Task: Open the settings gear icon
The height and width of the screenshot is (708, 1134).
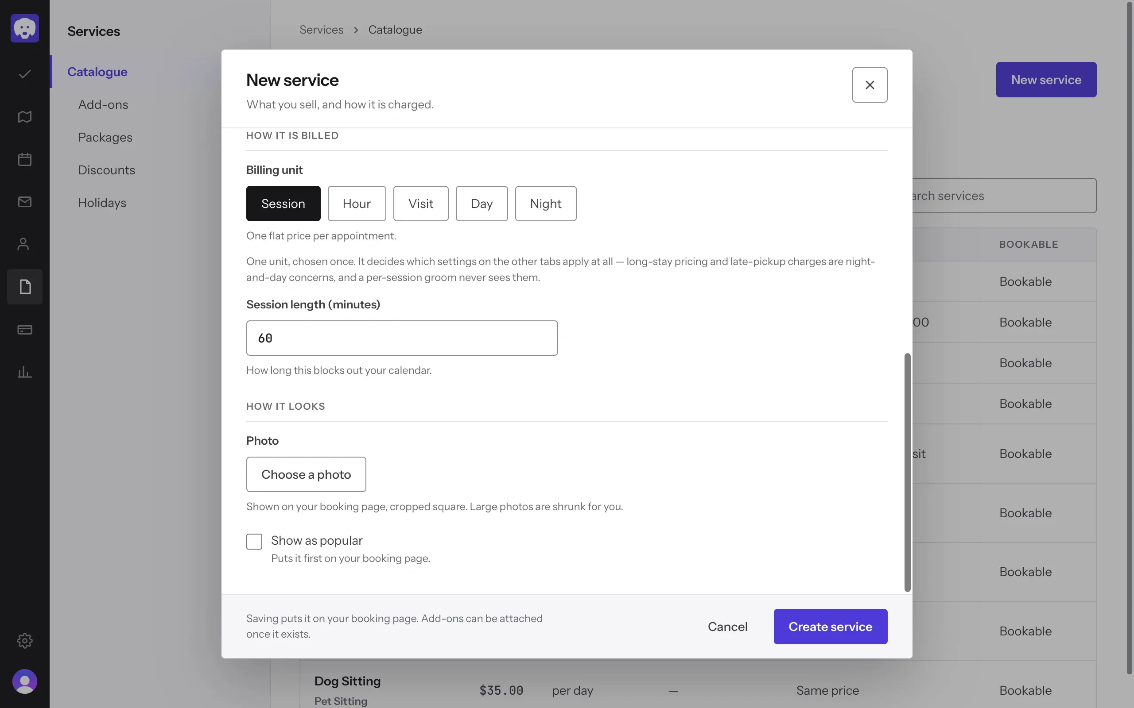Action: click(24, 640)
